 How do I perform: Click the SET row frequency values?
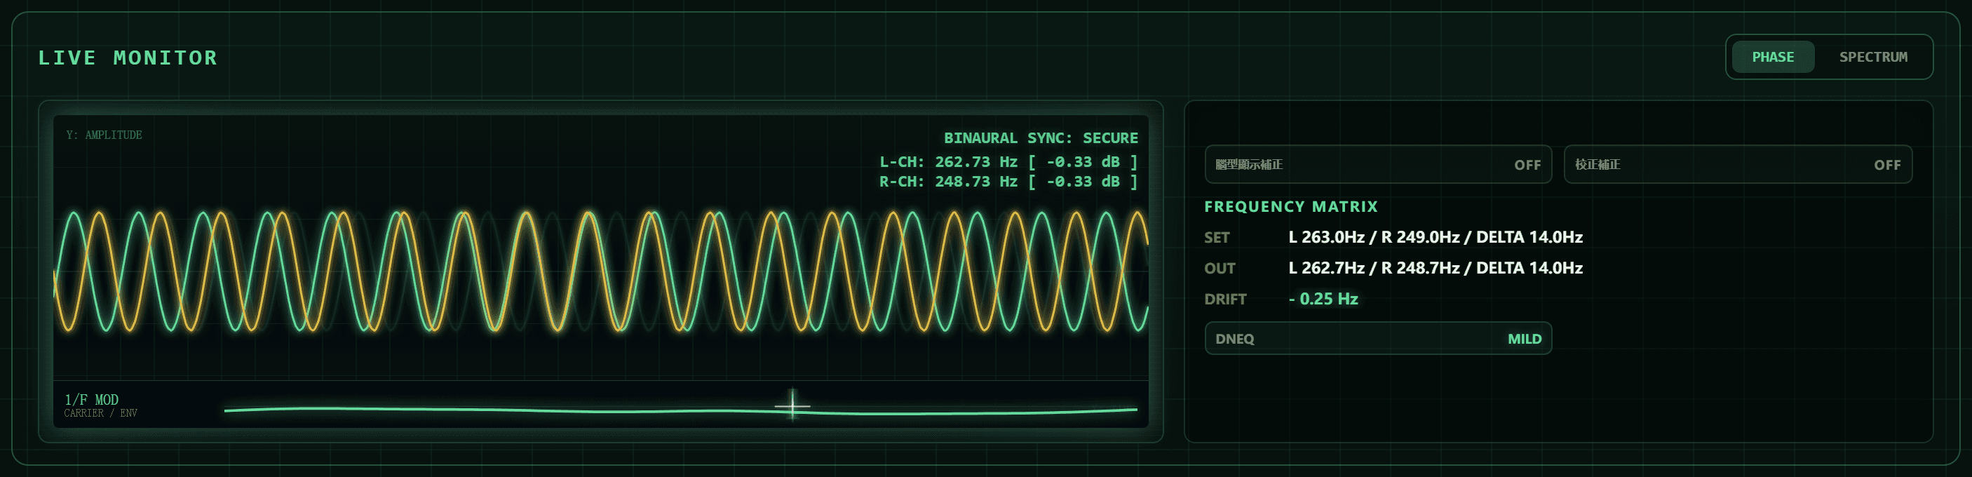(1436, 237)
